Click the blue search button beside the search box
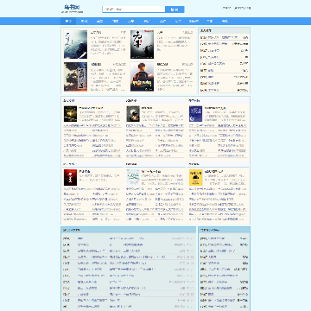The height and width of the screenshot is (311, 311). 175,10
